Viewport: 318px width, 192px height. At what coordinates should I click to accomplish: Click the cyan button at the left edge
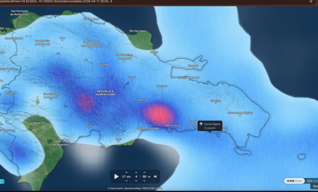[2, 181]
